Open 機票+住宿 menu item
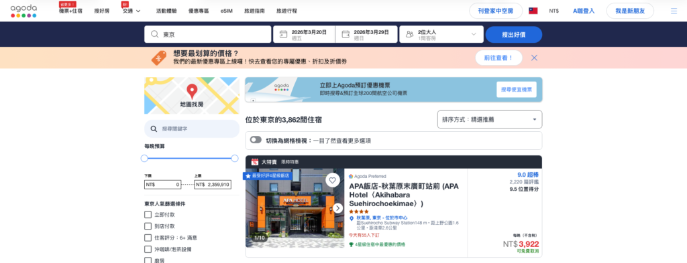 coord(70,11)
